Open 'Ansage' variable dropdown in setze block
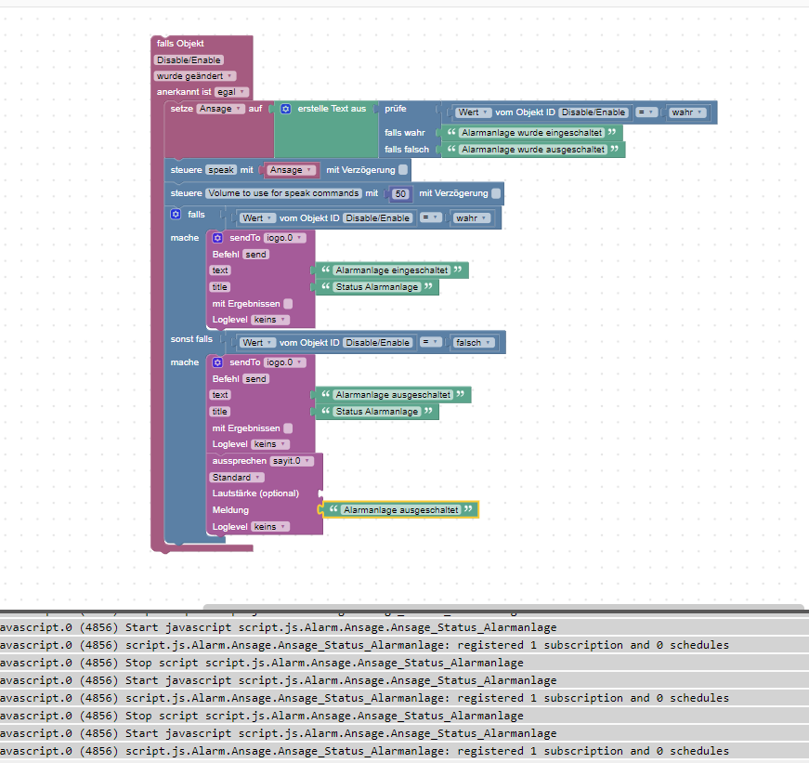Screen dimensions: 809x763 [x=220, y=109]
